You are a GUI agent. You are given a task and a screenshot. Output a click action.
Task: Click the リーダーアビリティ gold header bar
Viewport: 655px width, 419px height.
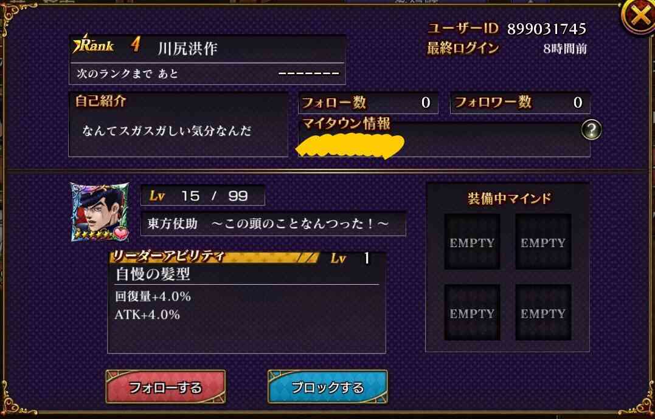[215, 257]
